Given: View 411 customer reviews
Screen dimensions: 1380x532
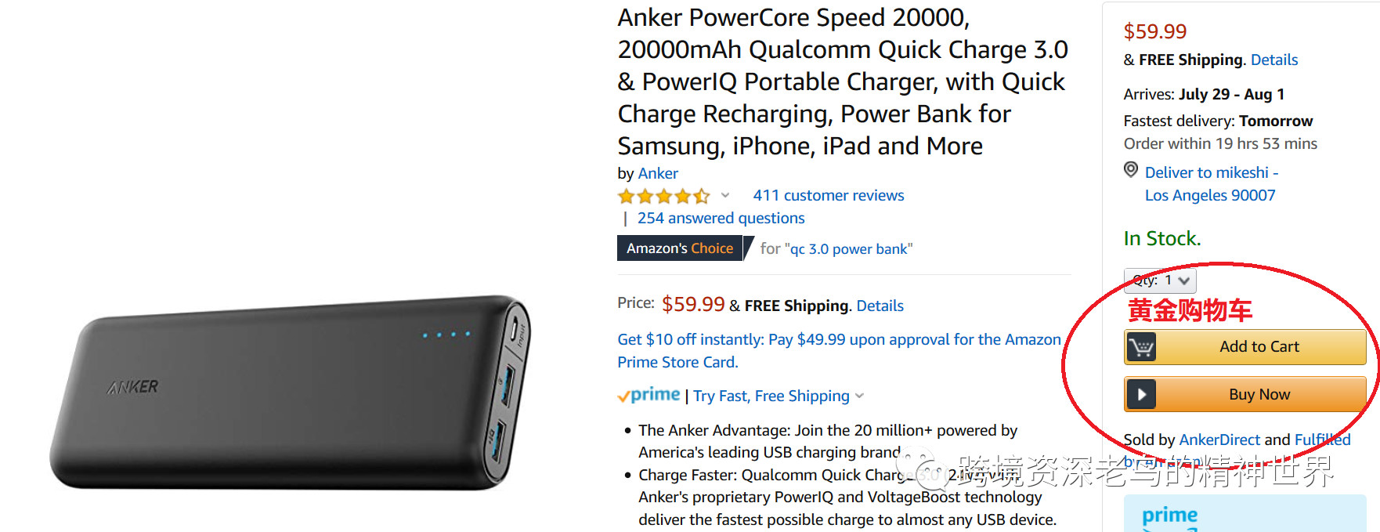Looking at the screenshot, I should pos(829,195).
